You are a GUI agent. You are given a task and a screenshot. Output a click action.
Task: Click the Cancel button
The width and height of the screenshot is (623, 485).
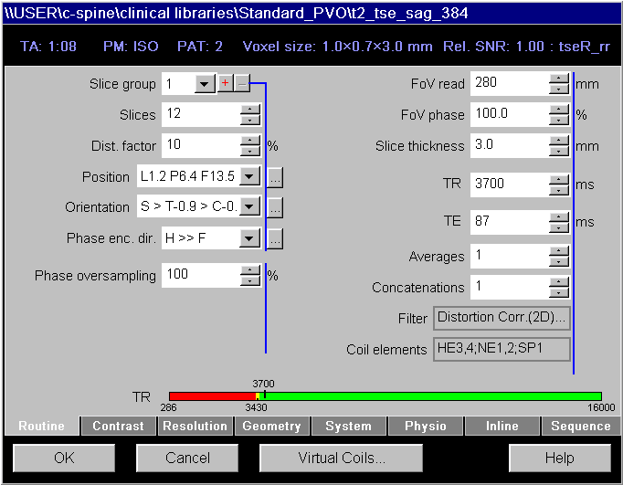(x=187, y=458)
